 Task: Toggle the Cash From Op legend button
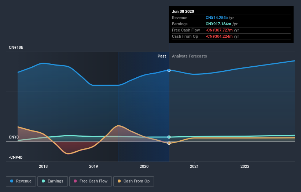tap(133, 181)
